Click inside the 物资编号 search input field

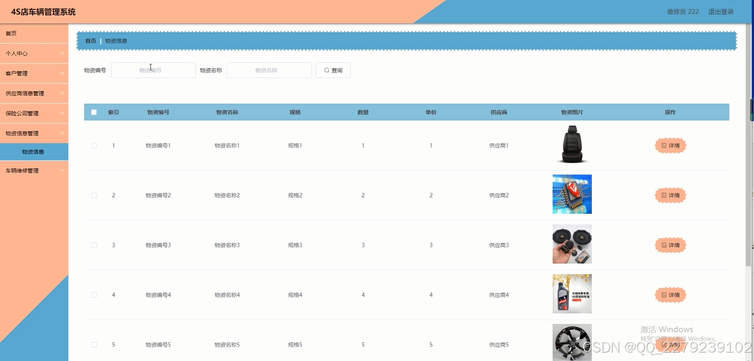[x=153, y=70]
